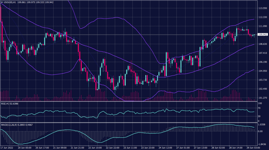
Task: Click the dropdown triangle beside USOUSD,H1
Action: click(x=2, y=2)
